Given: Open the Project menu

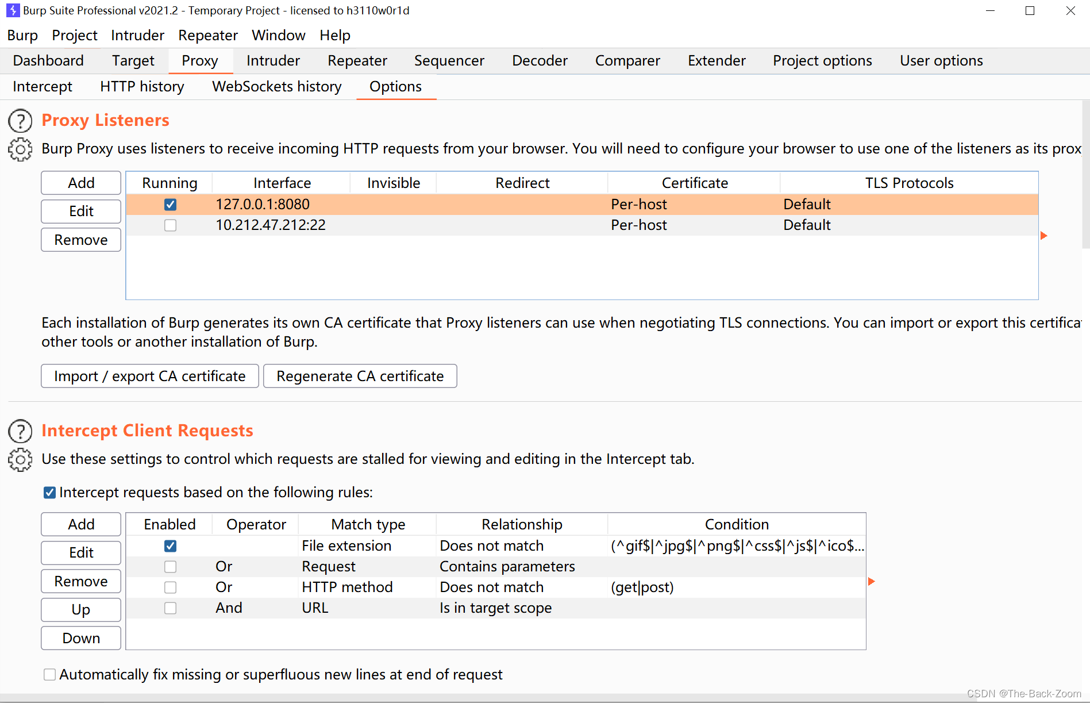Looking at the screenshot, I should coord(75,36).
